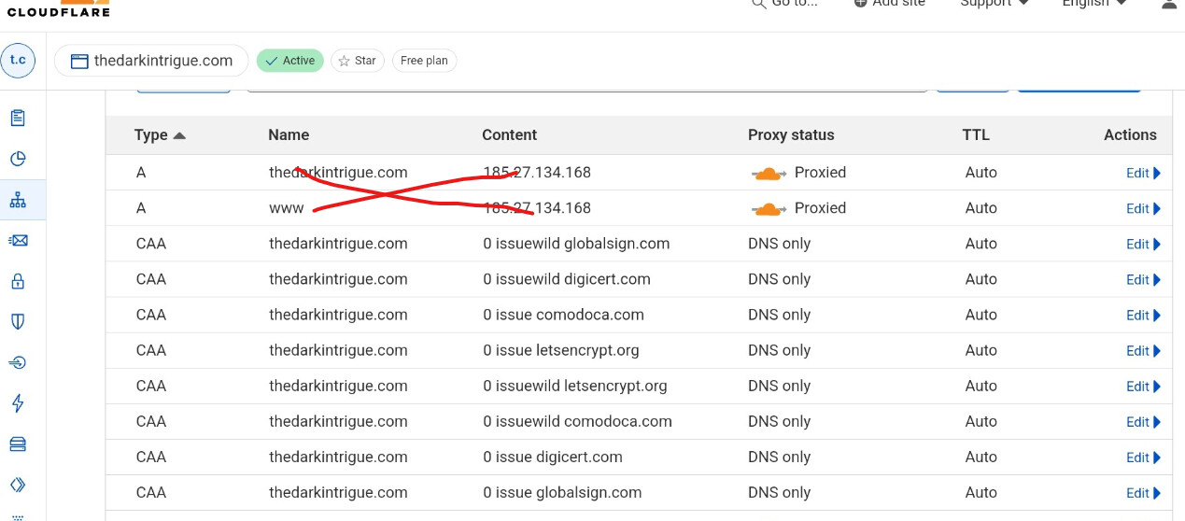Click the Go to search in top bar
The height and width of the screenshot is (521, 1185).
784,3
